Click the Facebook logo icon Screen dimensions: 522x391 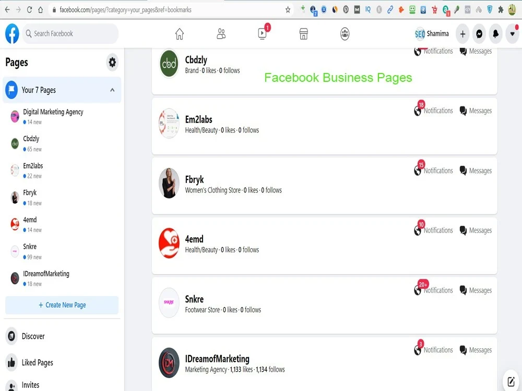12,33
